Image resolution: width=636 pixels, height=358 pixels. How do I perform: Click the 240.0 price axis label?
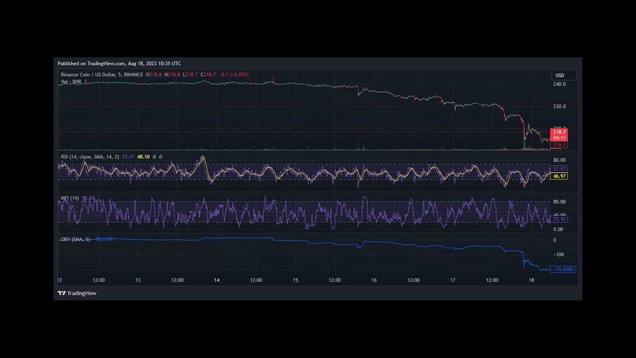(x=559, y=84)
